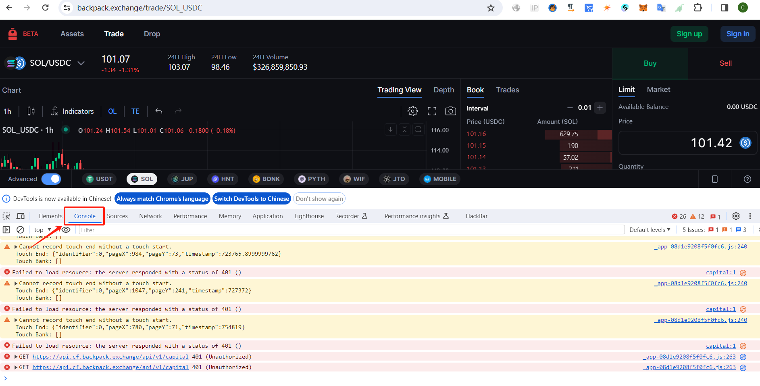Screen dimensions: 760x386
Task: Select the BONK token chip
Action: coord(266,179)
